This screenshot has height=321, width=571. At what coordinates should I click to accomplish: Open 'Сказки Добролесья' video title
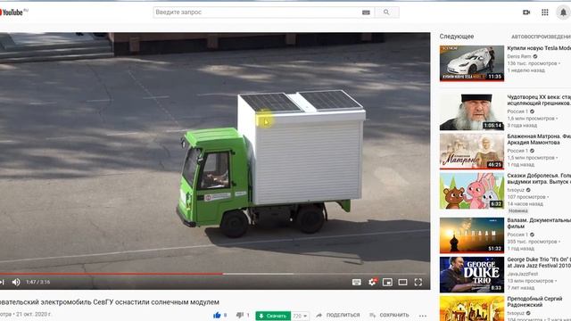click(539, 178)
